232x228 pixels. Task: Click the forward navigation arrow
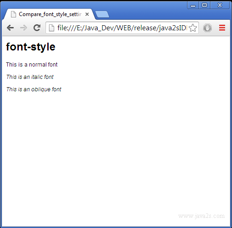pyautogui.click(x=23, y=28)
